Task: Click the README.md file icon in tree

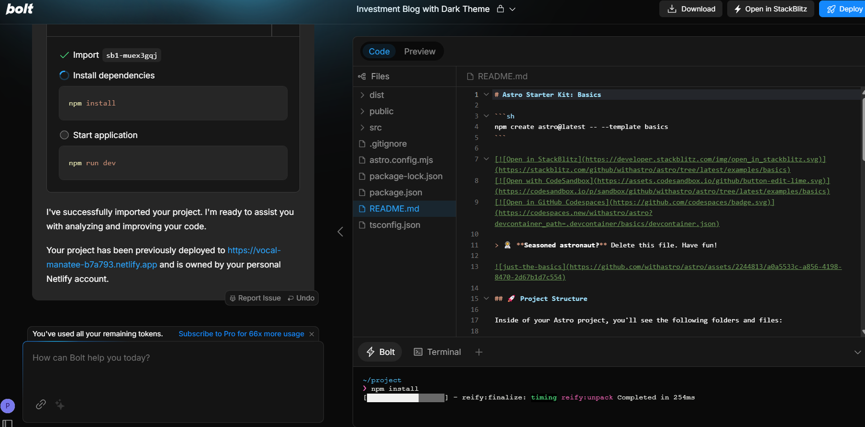Action: [362, 208]
